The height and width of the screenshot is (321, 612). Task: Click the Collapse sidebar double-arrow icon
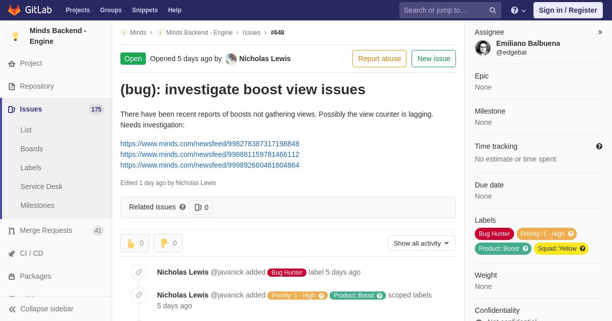(12, 309)
